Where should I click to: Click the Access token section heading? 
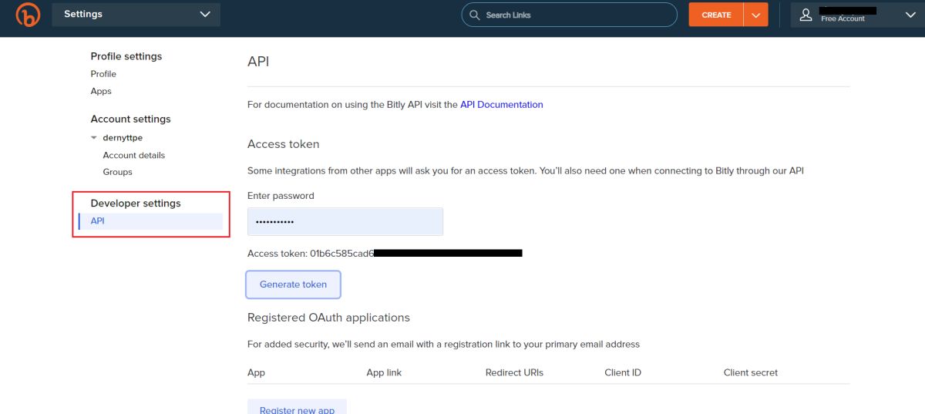click(283, 144)
